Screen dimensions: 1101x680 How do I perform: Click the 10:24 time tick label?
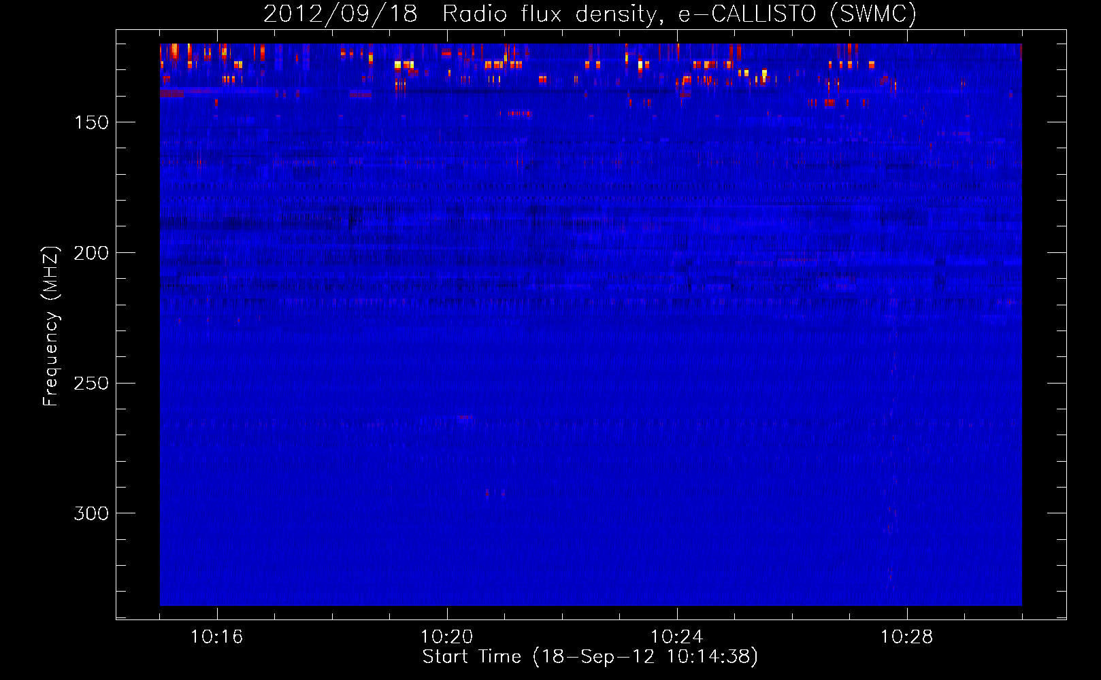676,637
